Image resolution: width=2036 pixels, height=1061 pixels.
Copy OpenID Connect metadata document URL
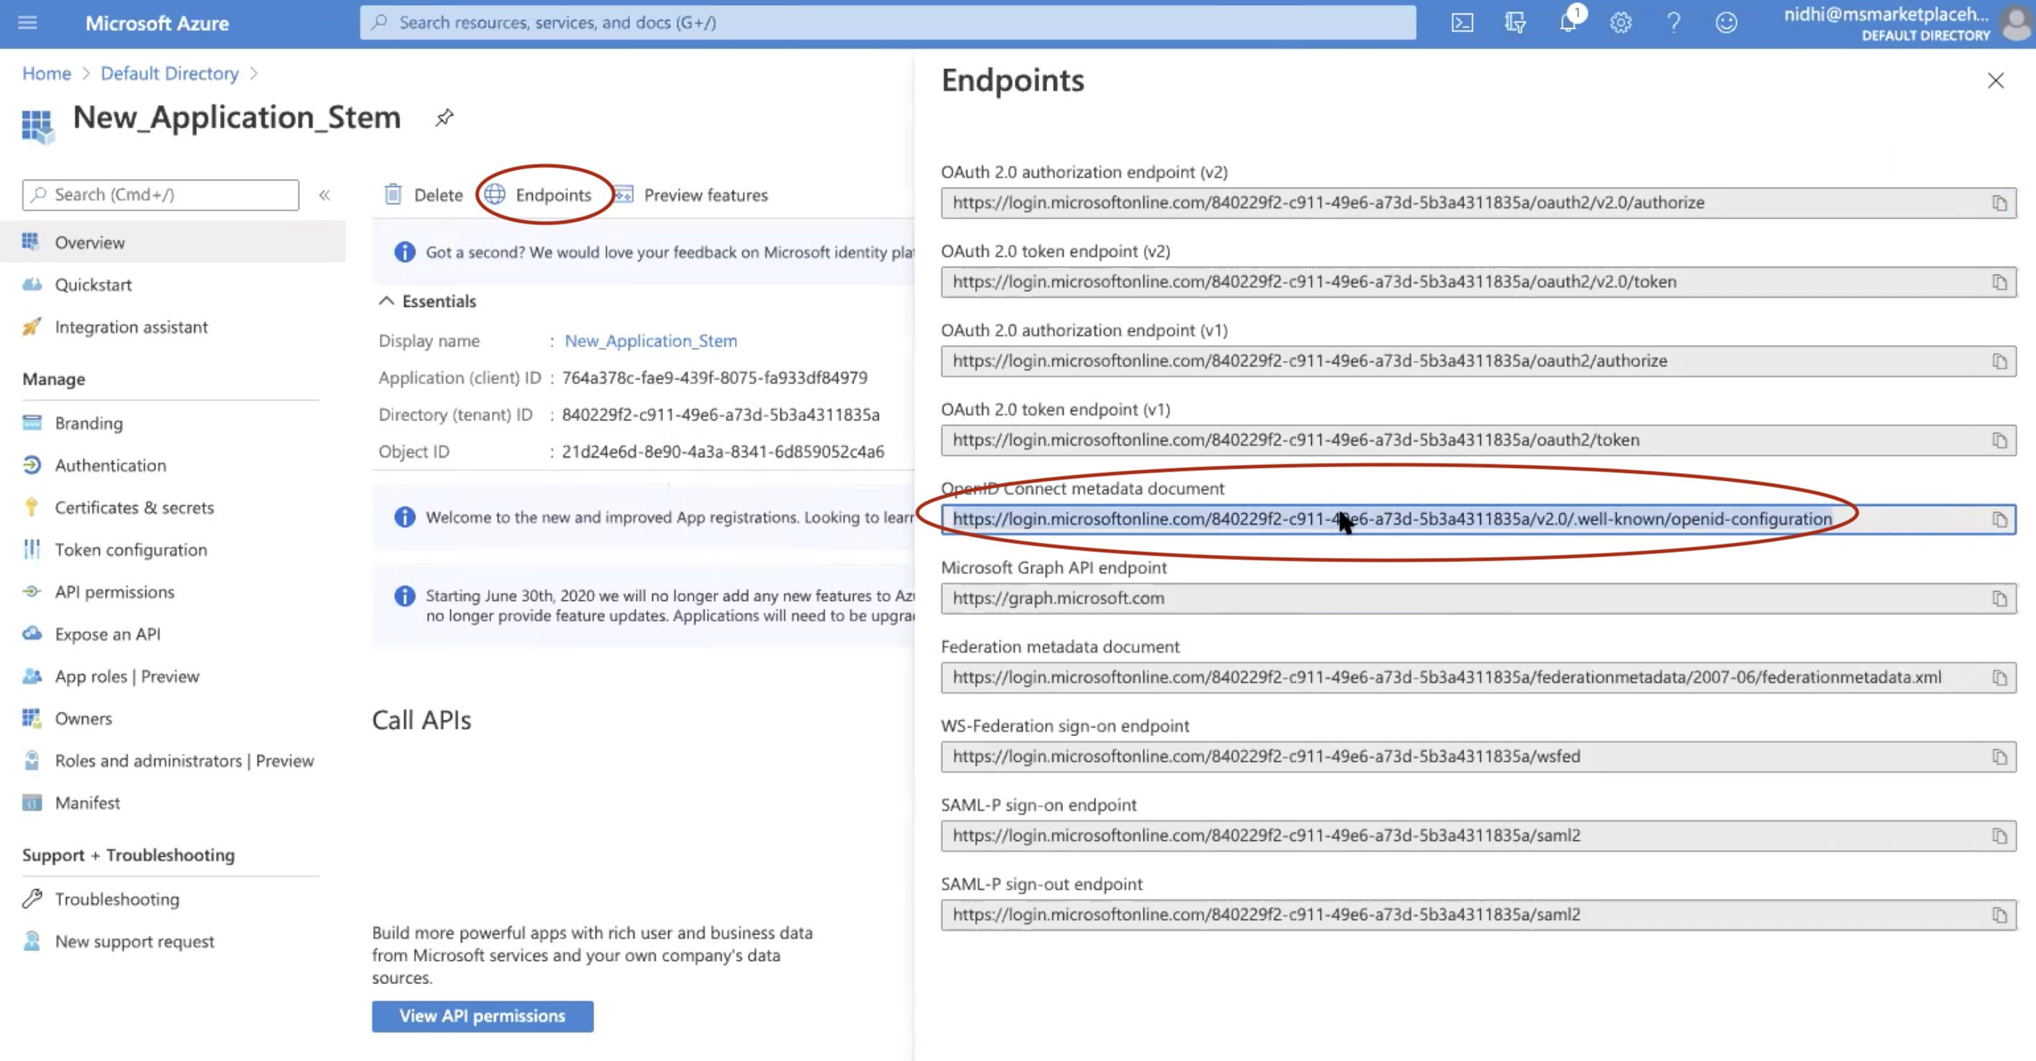pos(1999,519)
